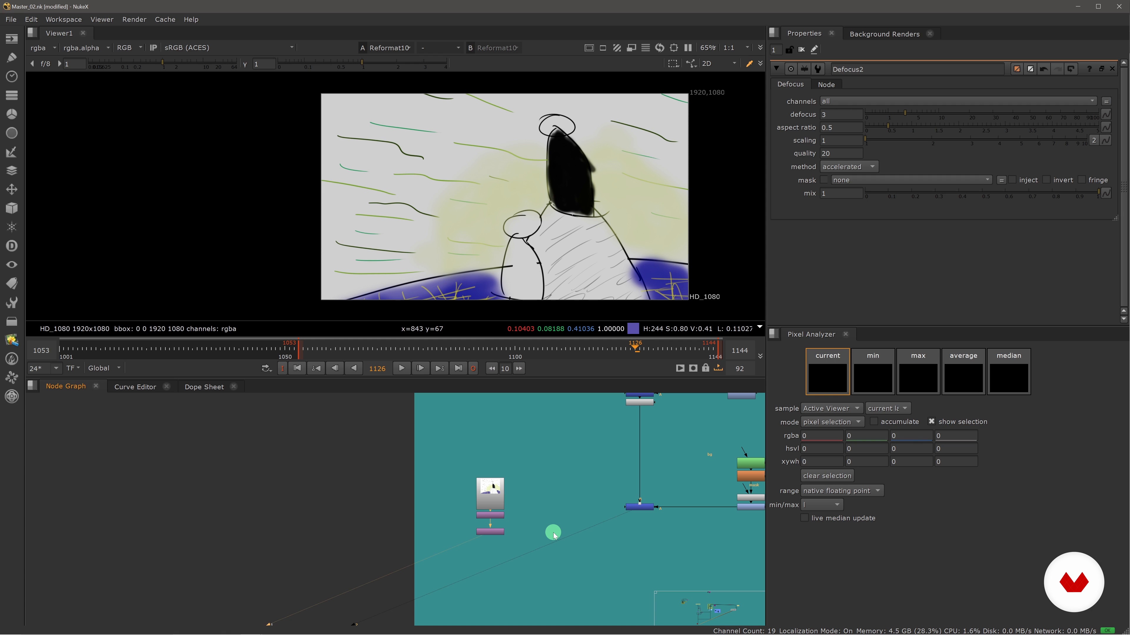Screen dimensions: 1130x635
Task: Open the Filter nodes toolbar menu
Action: pyautogui.click(x=12, y=133)
